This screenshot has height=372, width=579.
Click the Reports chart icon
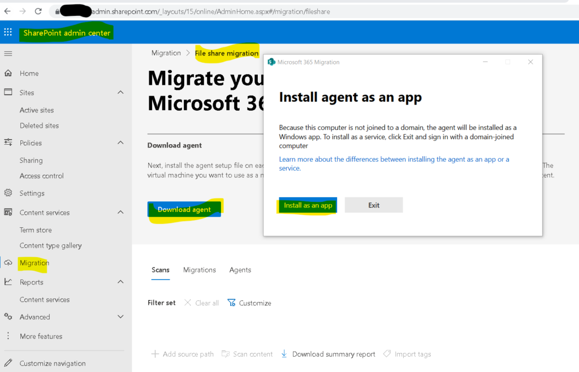[x=8, y=282]
